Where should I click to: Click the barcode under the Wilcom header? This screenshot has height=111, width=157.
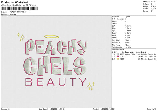click(x=16, y=9)
